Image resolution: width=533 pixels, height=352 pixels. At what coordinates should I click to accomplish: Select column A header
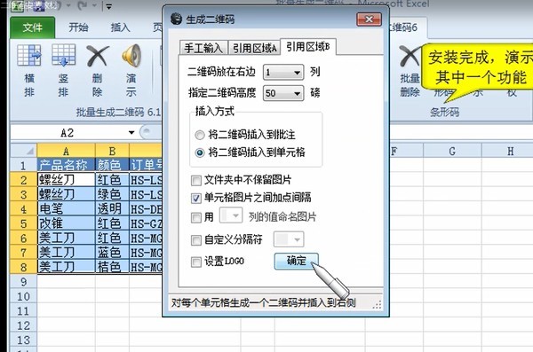pos(66,151)
